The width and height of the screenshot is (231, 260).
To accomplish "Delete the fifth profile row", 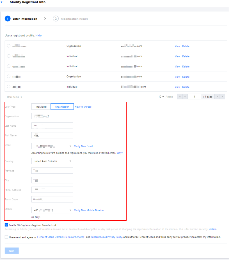I will 186,87.
